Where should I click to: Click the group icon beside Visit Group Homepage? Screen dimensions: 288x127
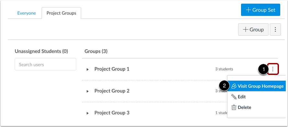[234, 86]
